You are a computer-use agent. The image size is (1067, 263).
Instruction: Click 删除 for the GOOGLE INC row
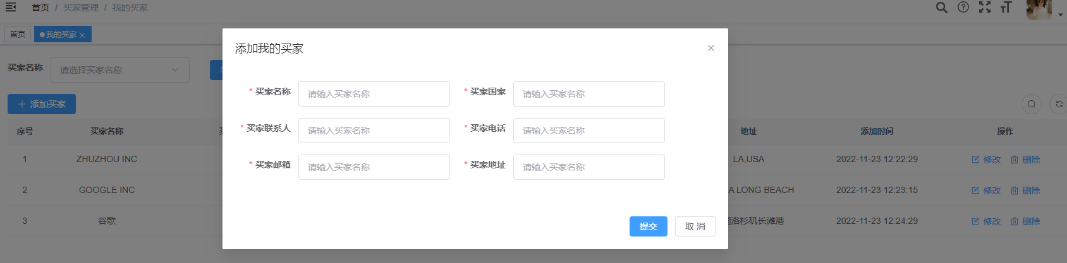(x=1025, y=190)
